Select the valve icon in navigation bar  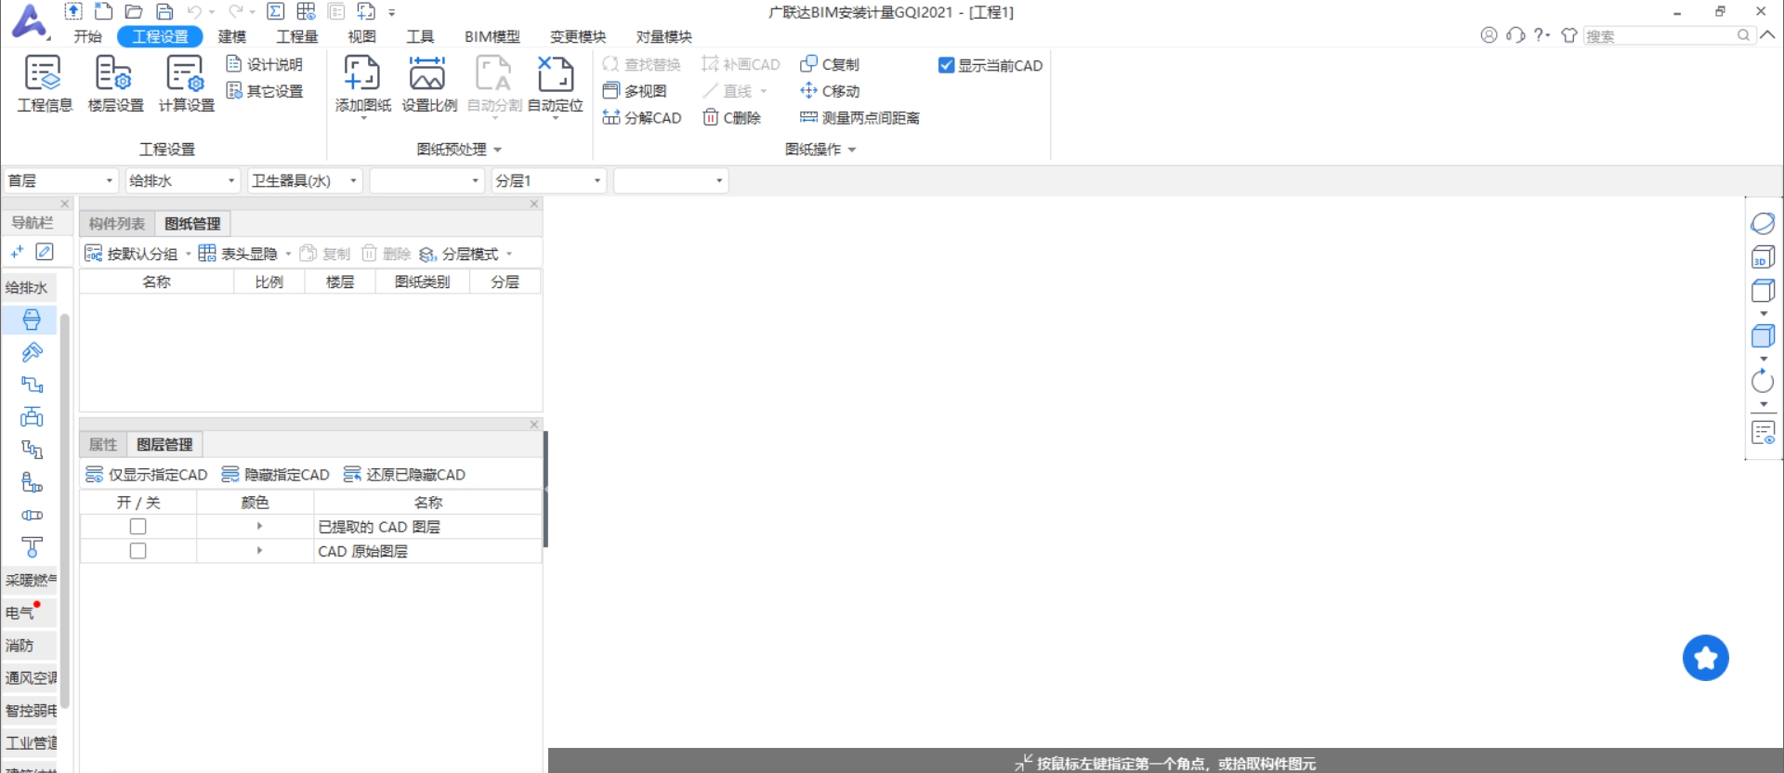pyautogui.click(x=32, y=417)
